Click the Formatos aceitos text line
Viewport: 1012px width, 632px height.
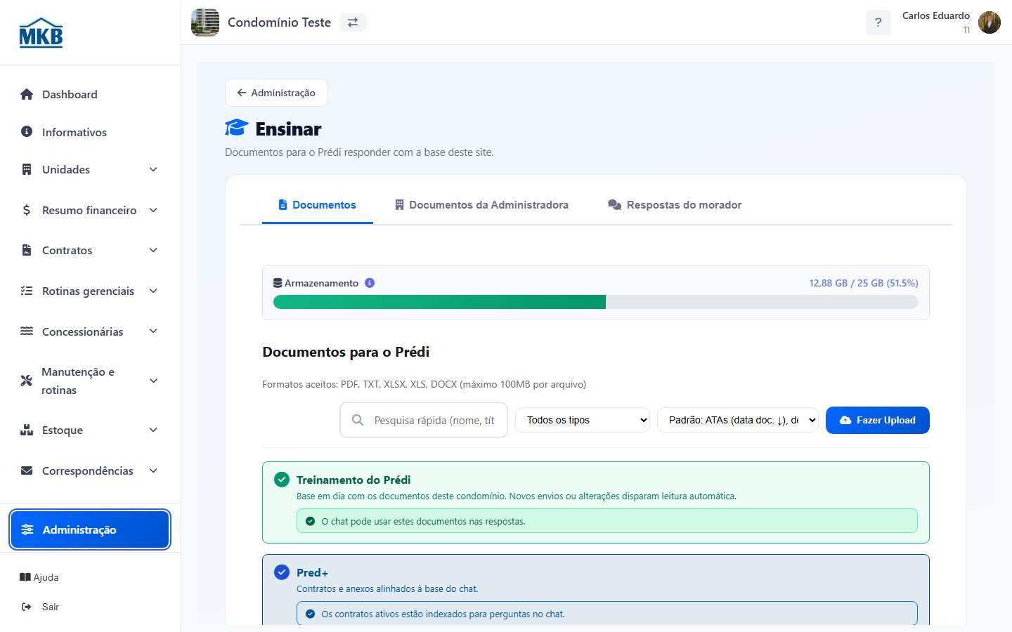[x=424, y=384]
